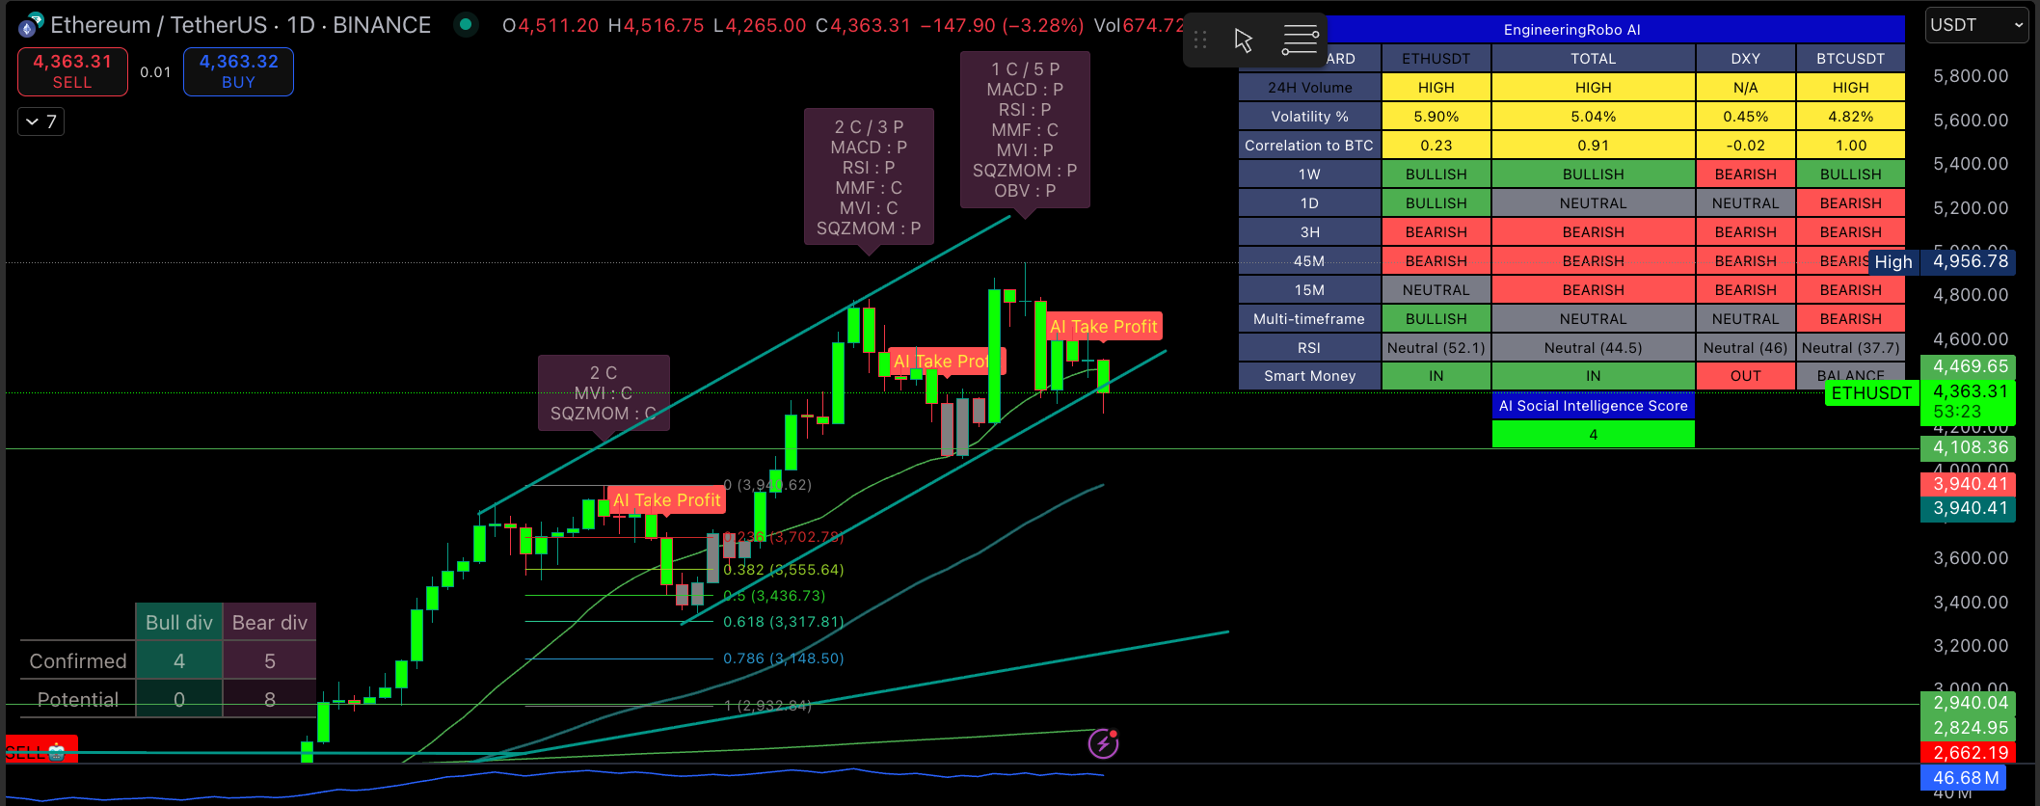The image size is (2040, 806).
Task: Click the green score cell showing 4
Action: pos(1593,435)
